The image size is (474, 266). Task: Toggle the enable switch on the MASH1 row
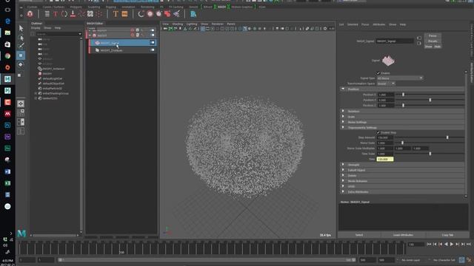[x=153, y=35]
